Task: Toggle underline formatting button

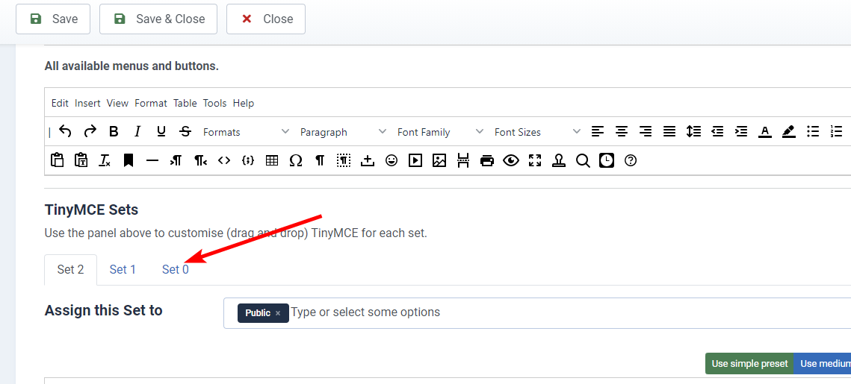Action: tap(161, 132)
